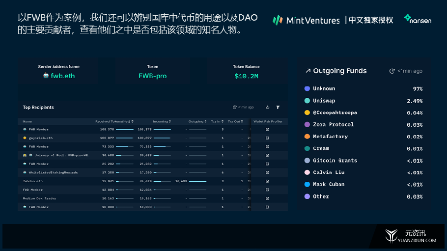Click the incoming bar in gayprick.eth row
This screenshot has width=447, height=251.
[x=162, y=138]
